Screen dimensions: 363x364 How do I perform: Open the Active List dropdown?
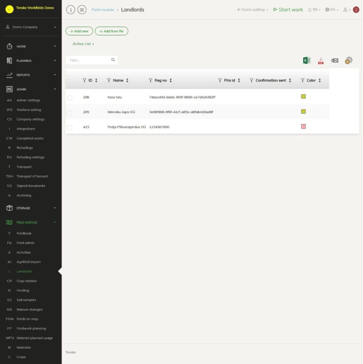pyautogui.click(x=83, y=44)
